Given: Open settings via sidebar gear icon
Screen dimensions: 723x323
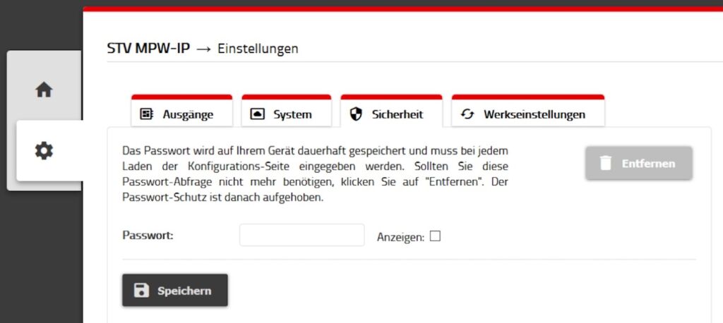Looking at the screenshot, I should (x=44, y=151).
